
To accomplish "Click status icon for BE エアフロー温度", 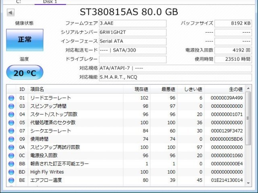I will point(11,180).
